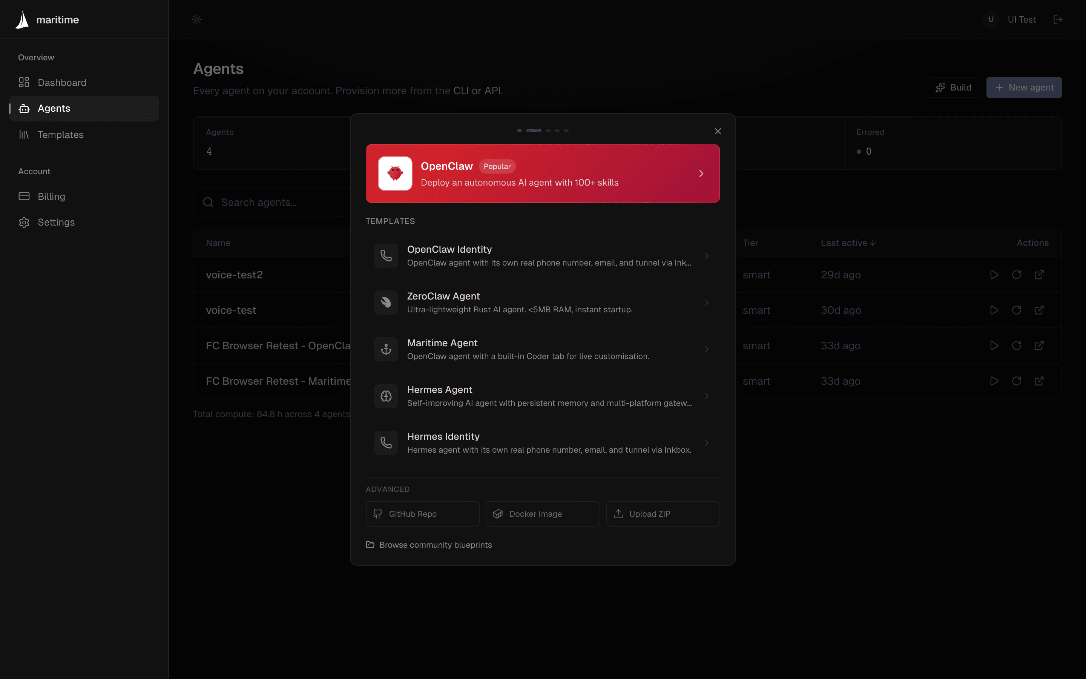The height and width of the screenshot is (679, 1086).
Task: Open Templates in the sidebar
Action: (x=84, y=134)
